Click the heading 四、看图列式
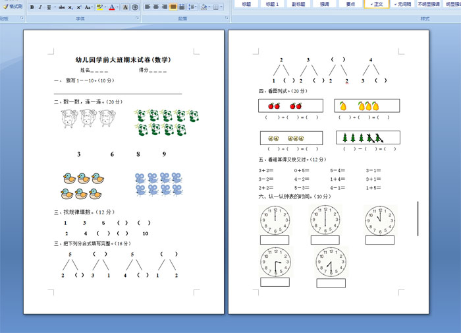This screenshot has height=333, width=461. (x=283, y=91)
